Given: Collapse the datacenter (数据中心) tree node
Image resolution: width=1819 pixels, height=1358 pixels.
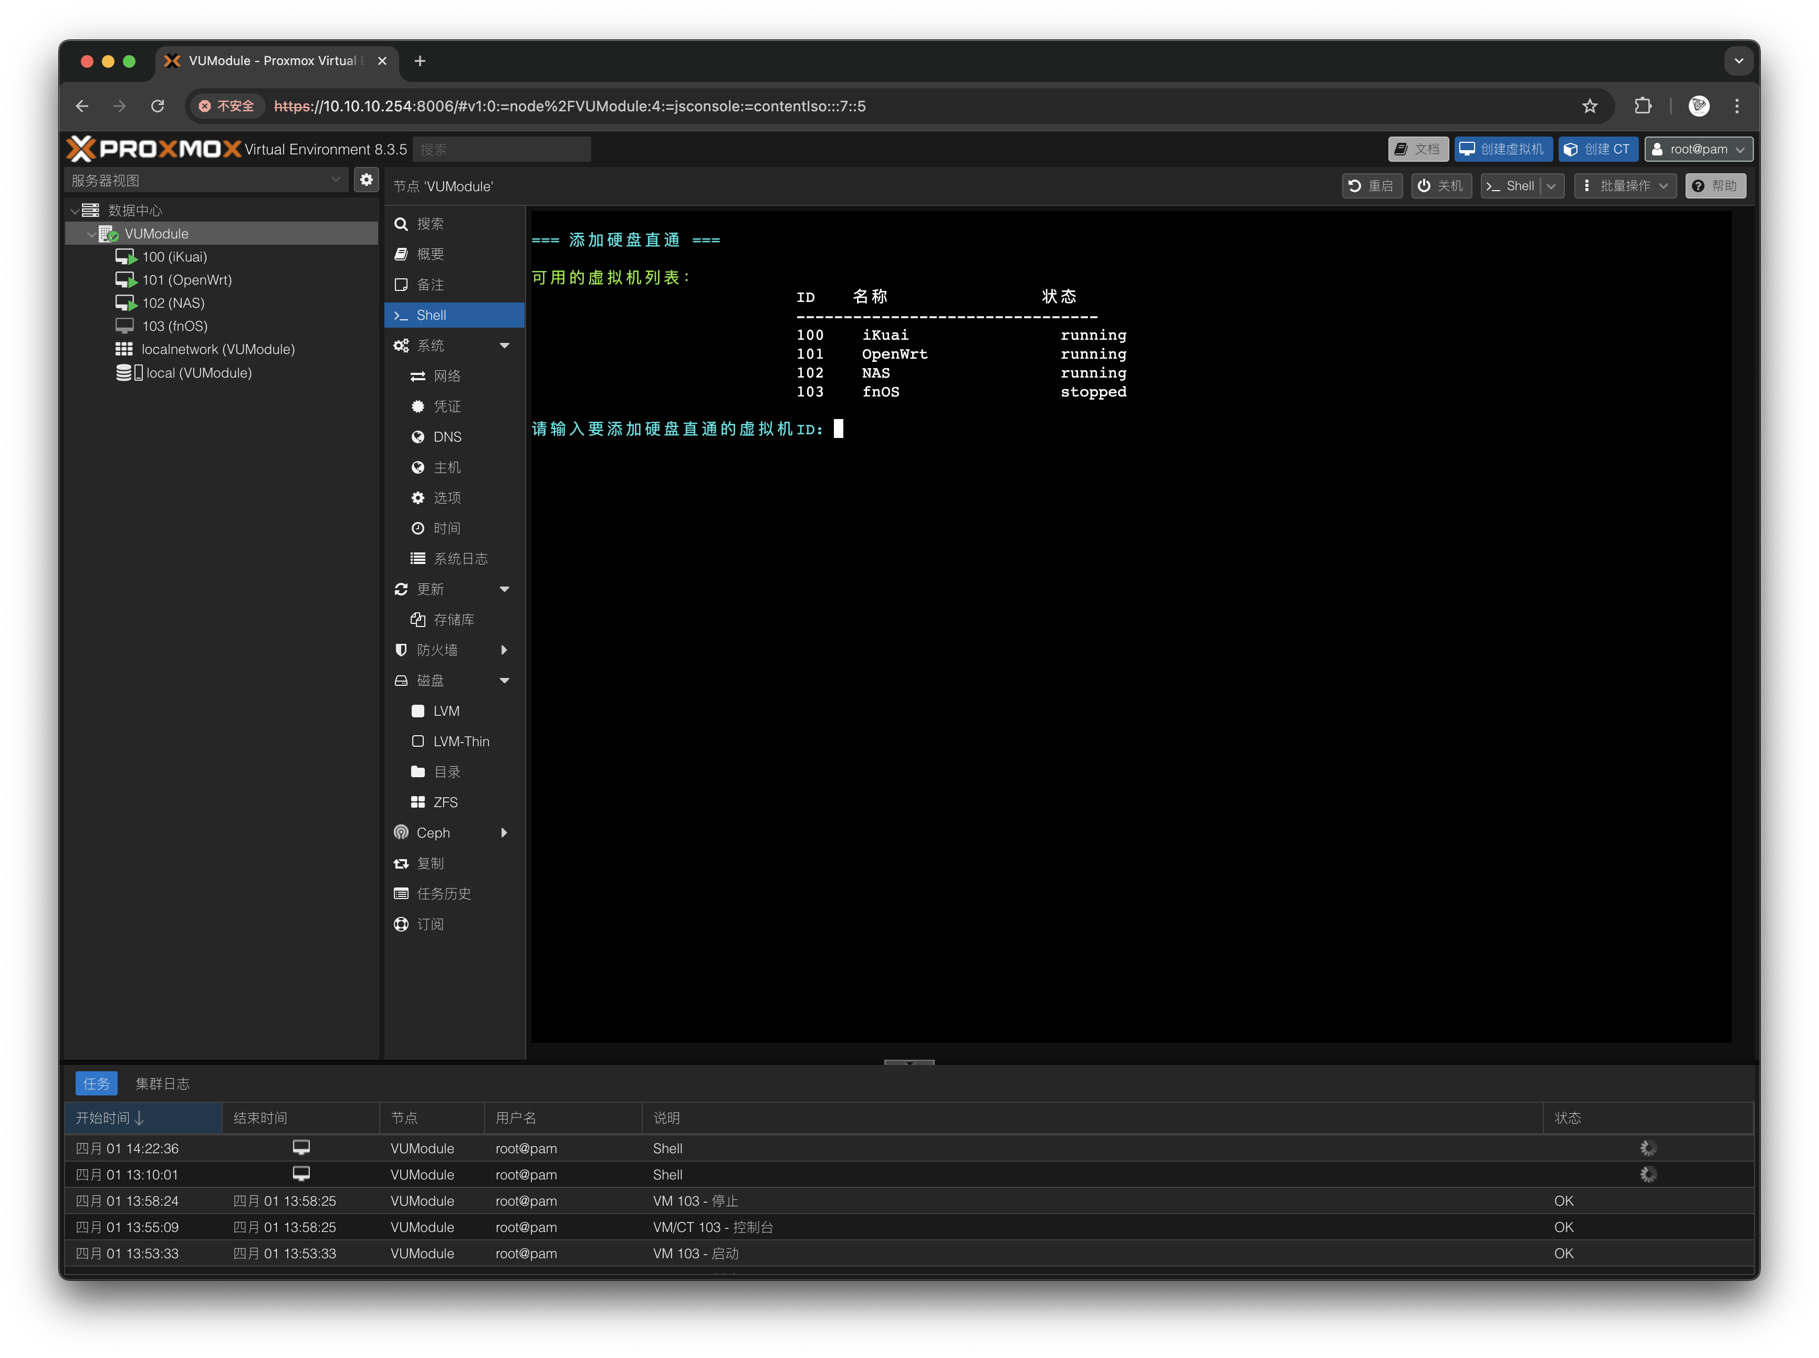Looking at the screenshot, I should click(x=76, y=211).
